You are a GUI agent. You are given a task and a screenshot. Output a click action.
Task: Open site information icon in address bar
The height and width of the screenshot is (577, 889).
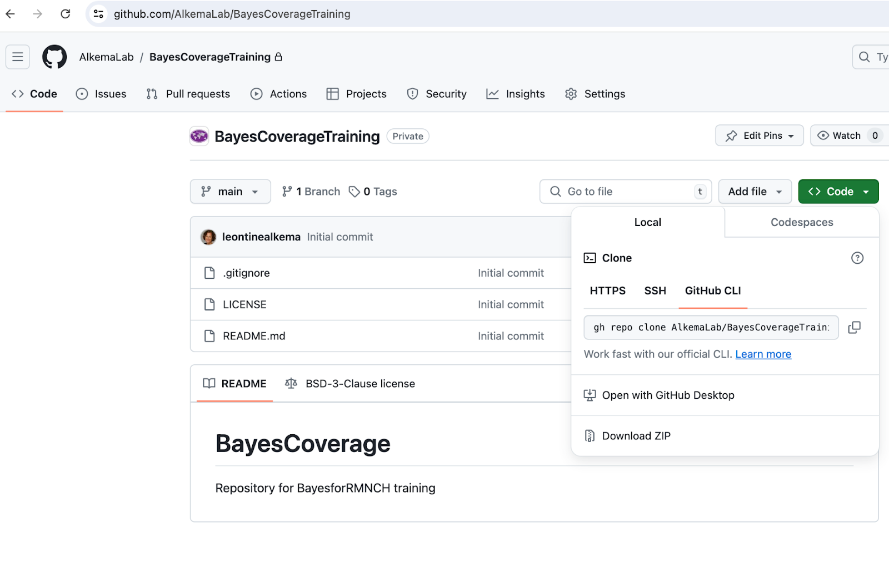click(x=98, y=14)
